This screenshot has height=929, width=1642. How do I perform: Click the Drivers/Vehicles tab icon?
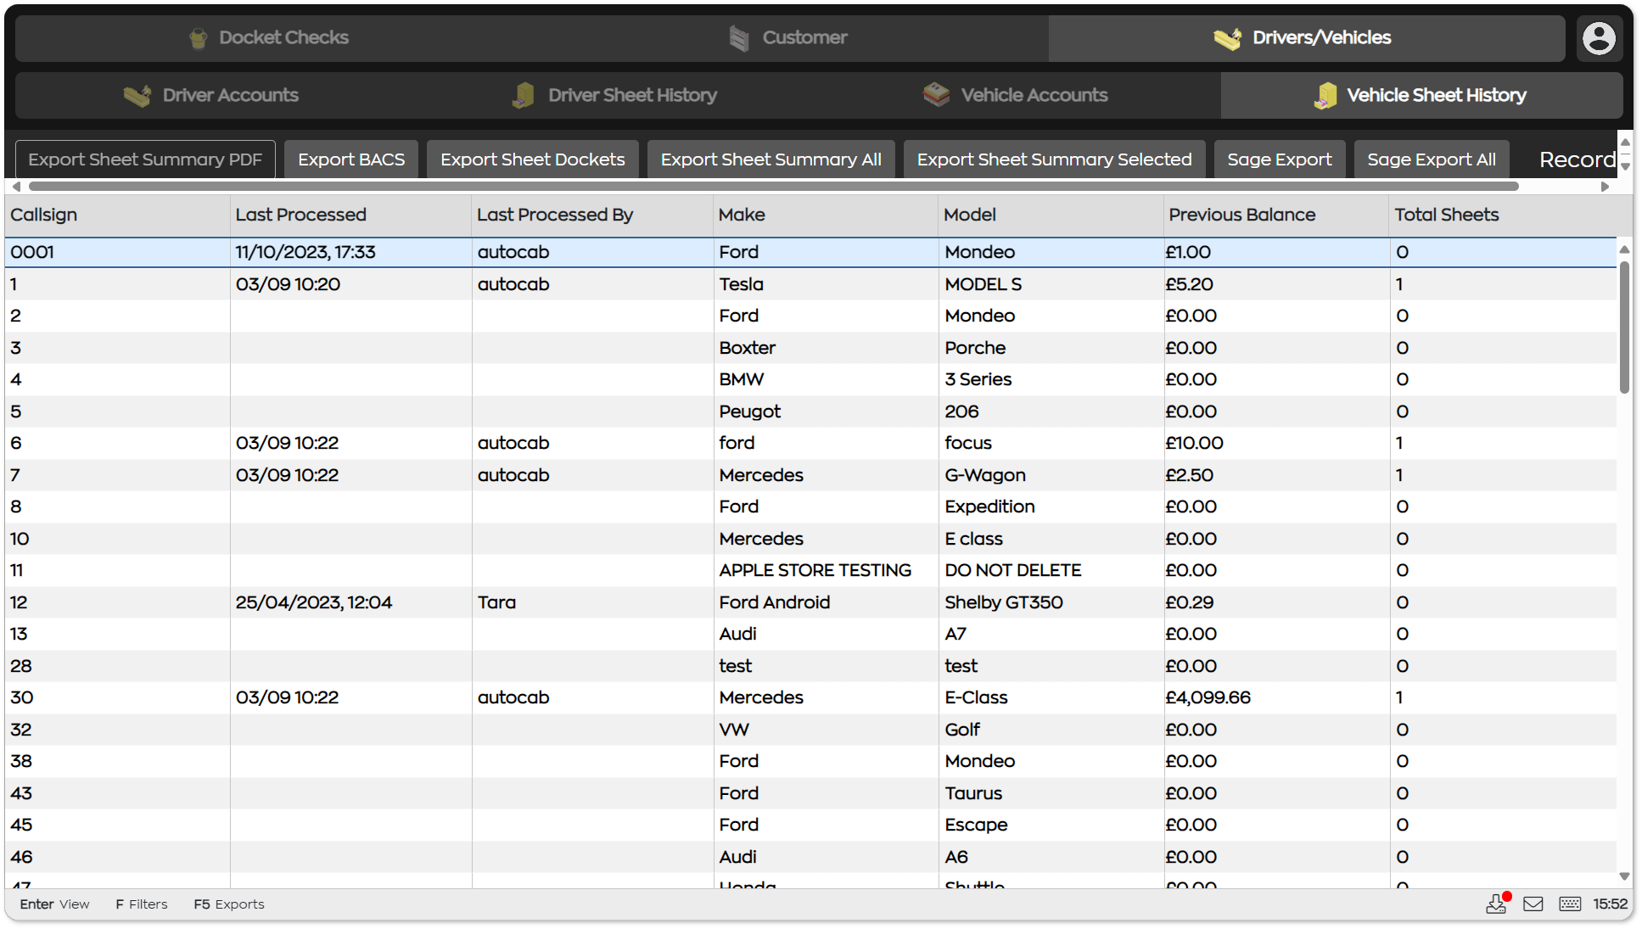[x=1228, y=38]
